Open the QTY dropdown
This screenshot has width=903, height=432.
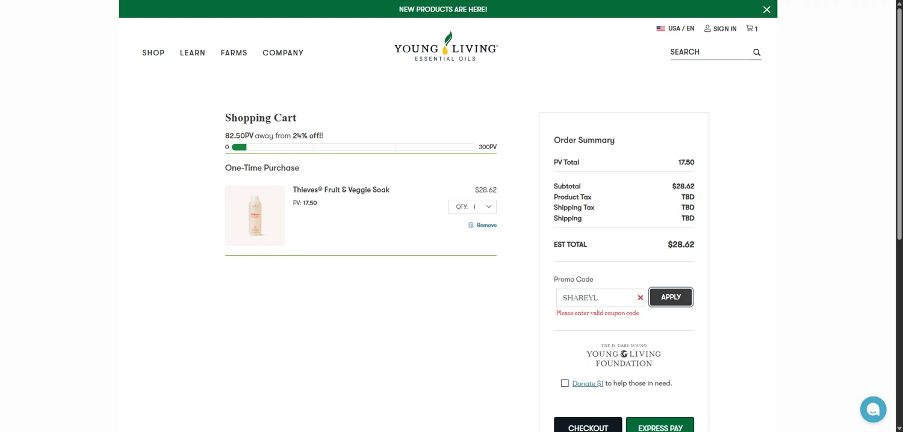coord(473,206)
